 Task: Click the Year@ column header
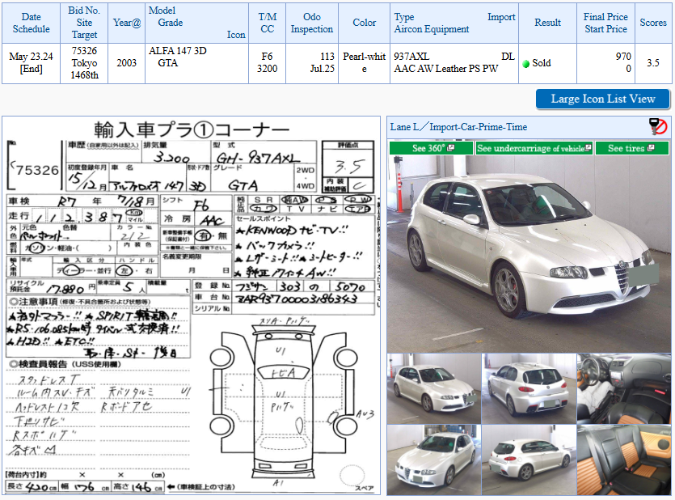point(126,23)
